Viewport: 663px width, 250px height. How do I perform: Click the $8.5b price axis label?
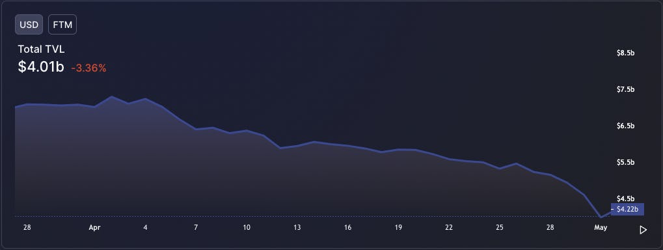626,53
